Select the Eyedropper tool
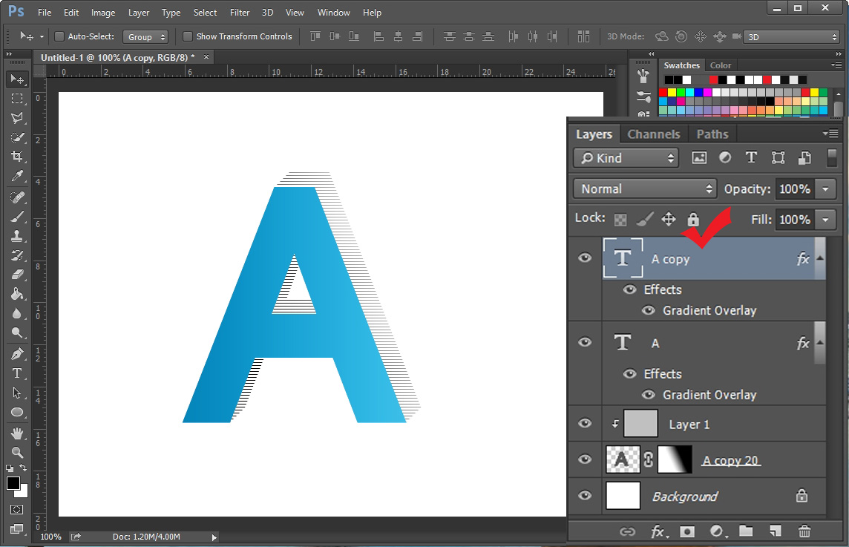This screenshot has height=547, width=849. pos(17,176)
